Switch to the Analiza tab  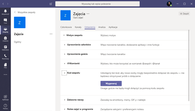coord(102,27)
